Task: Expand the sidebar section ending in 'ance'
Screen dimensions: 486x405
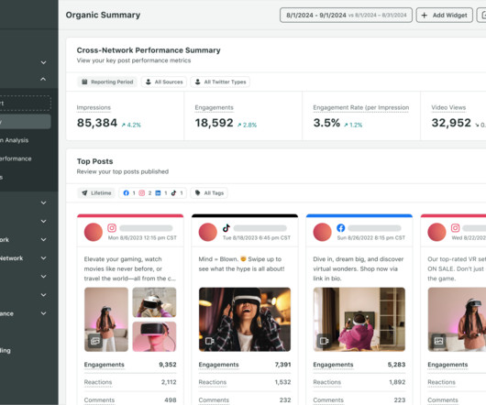Action: [x=43, y=313]
